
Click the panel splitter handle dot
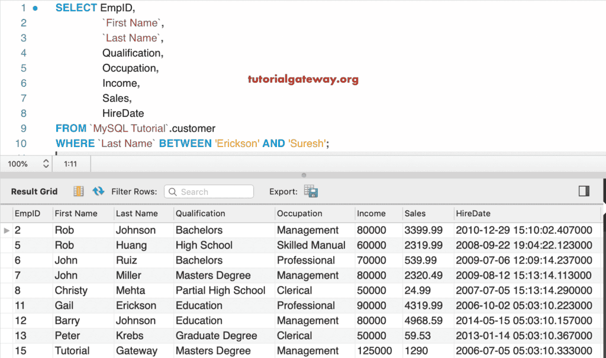(304, 175)
